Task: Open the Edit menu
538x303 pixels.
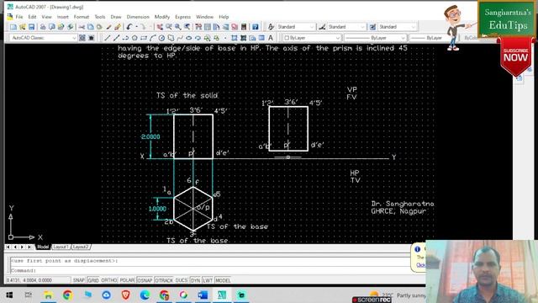Action: 32,17
